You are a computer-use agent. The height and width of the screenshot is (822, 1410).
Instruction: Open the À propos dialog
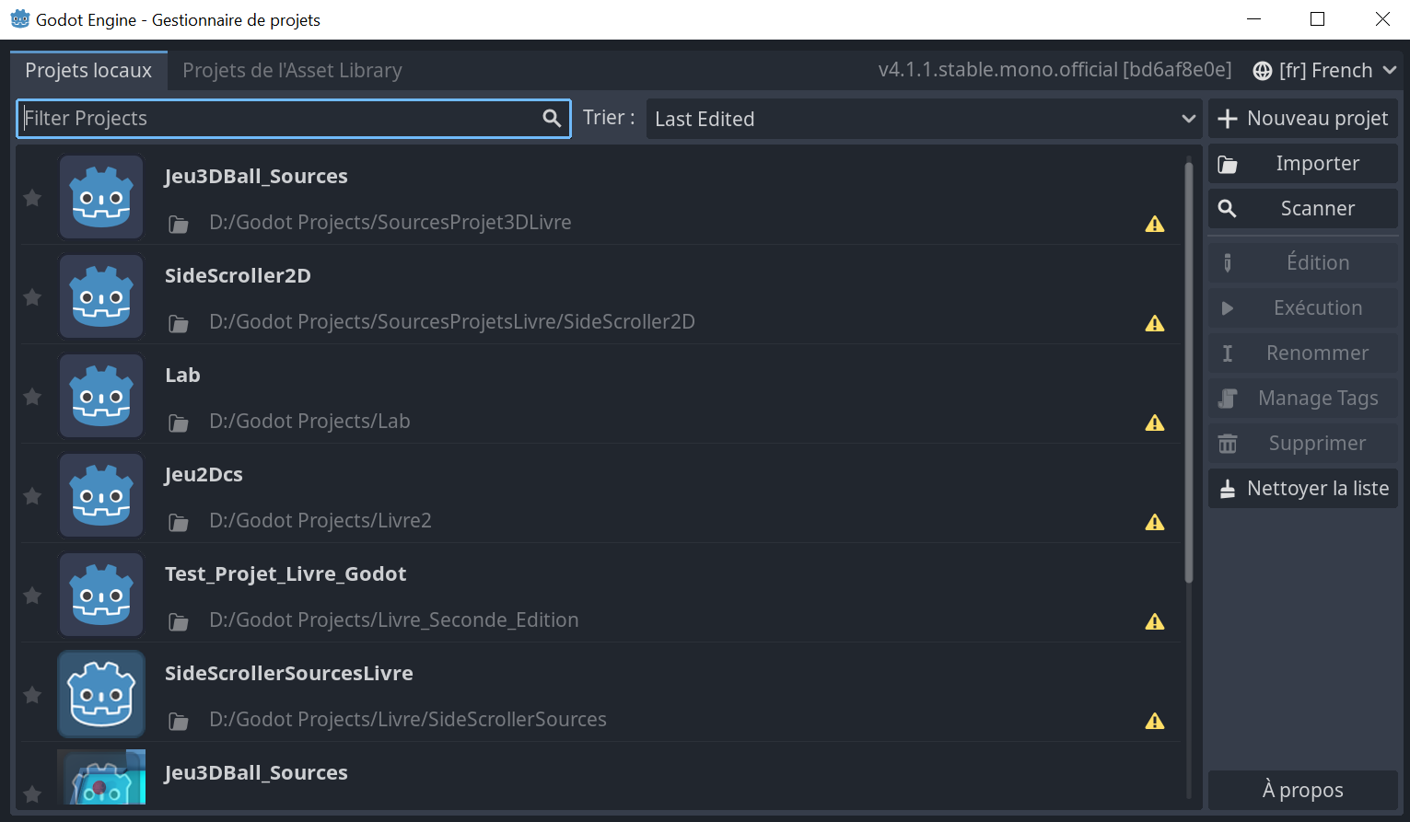point(1302,791)
